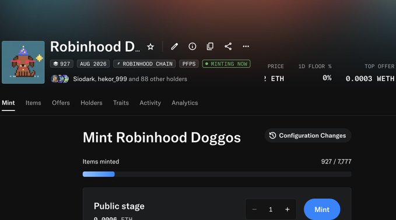Click the stacked holder avatars
Image resolution: width=396 pixels, height=220 pixels.
[x=59, y=79]
